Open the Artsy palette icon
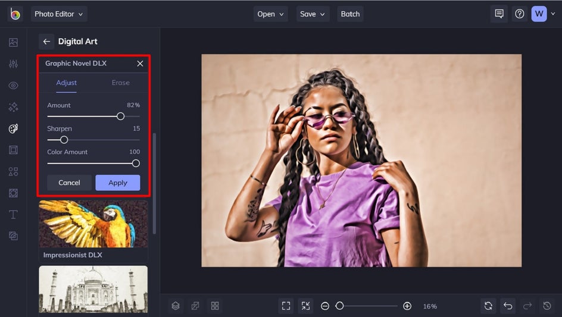562x317 pixels. (x=13, y=128)
